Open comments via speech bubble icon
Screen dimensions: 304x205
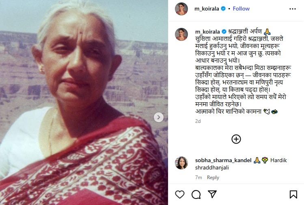tap(196, 194)
